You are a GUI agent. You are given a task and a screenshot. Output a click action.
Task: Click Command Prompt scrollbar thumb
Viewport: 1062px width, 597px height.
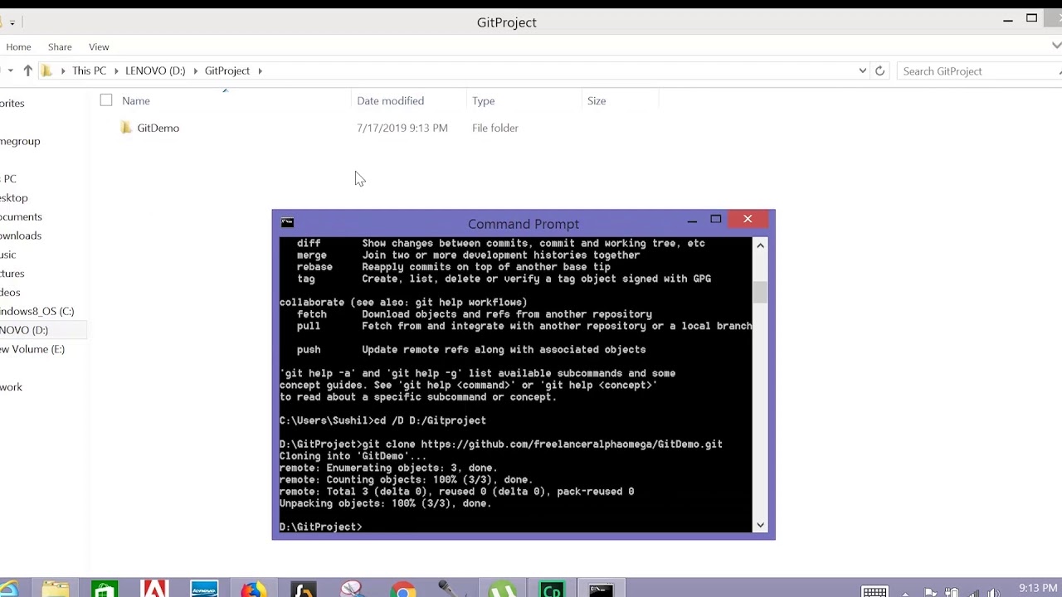click(x=760, y=292)
